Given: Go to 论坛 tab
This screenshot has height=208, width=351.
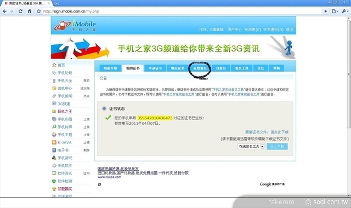Looking at the screenshot, I should (261, 68).
